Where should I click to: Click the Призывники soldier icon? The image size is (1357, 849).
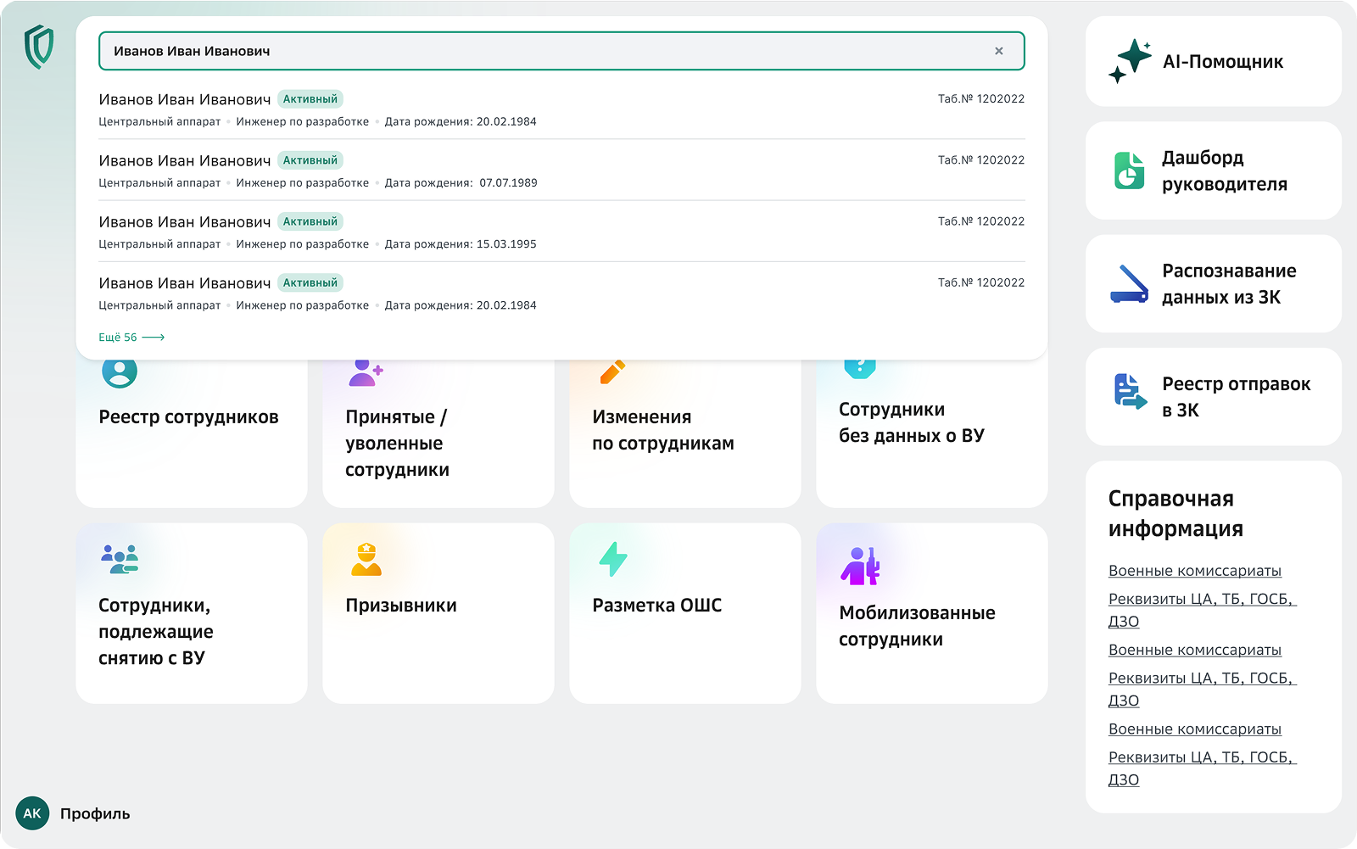pos(366,560)
